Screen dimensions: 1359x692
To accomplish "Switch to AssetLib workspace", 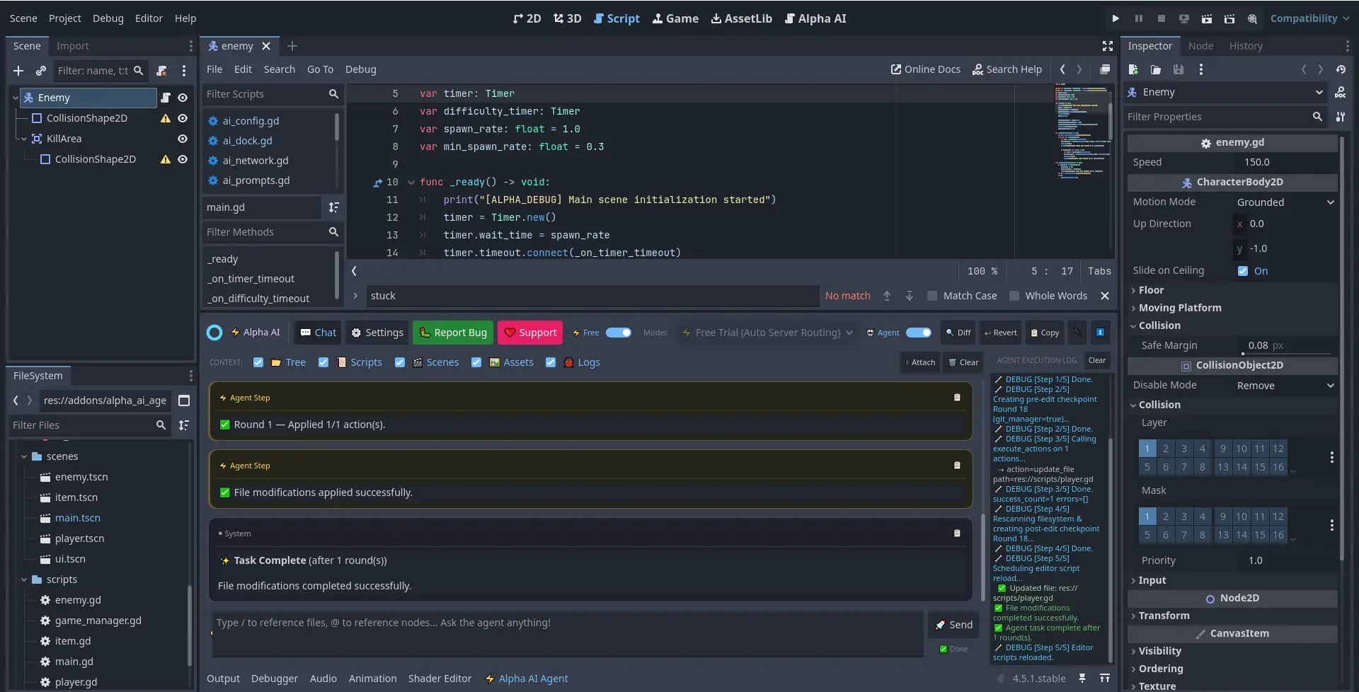I will [741, 18].
